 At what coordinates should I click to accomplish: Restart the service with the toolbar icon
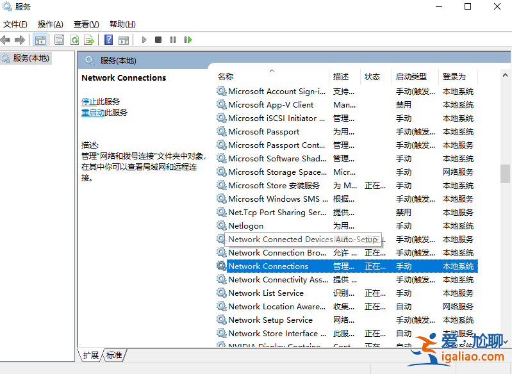coord(188,40)
